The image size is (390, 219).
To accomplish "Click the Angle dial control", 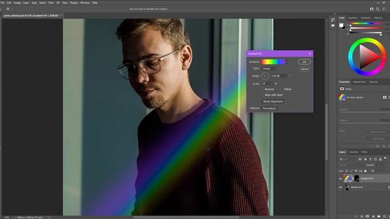I will point(265,76).
